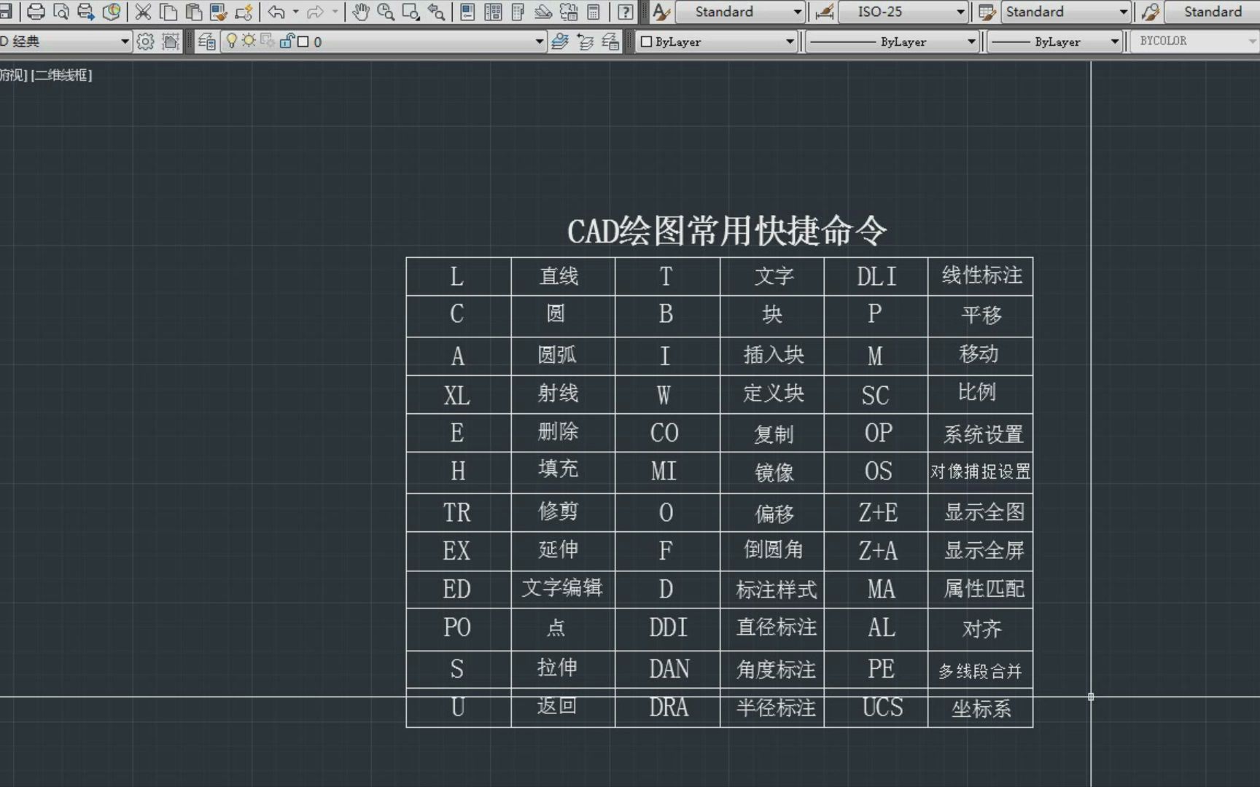Click the title text CAD绘图常用快捷命令

coord(727,230)
